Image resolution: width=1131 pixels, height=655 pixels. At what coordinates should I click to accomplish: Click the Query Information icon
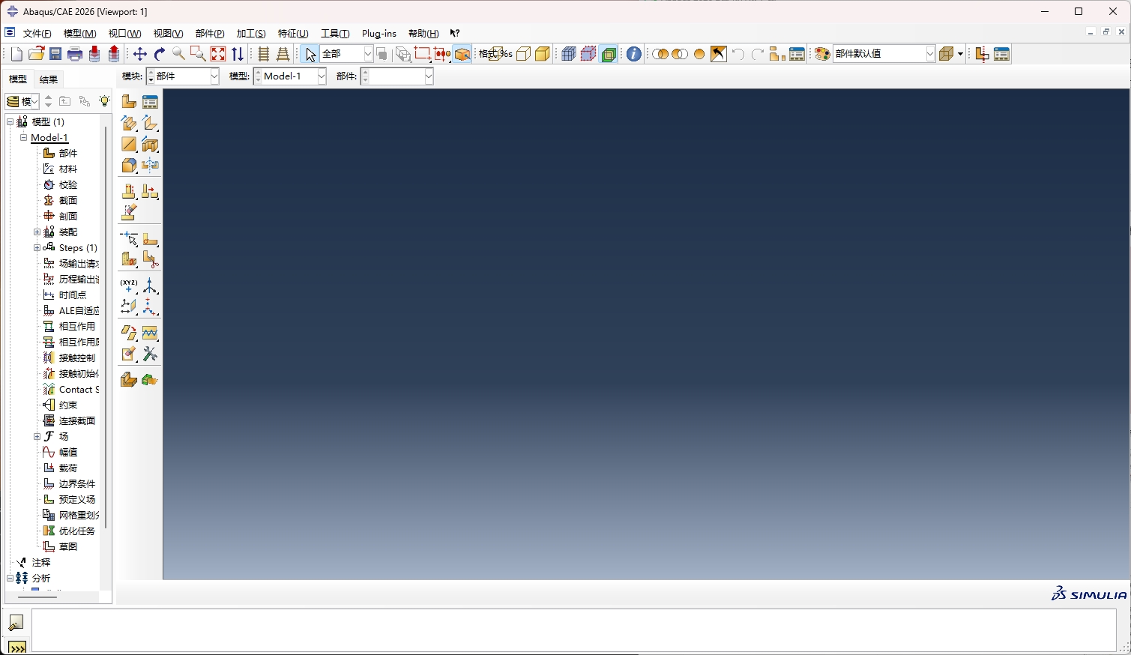[633, 53]
